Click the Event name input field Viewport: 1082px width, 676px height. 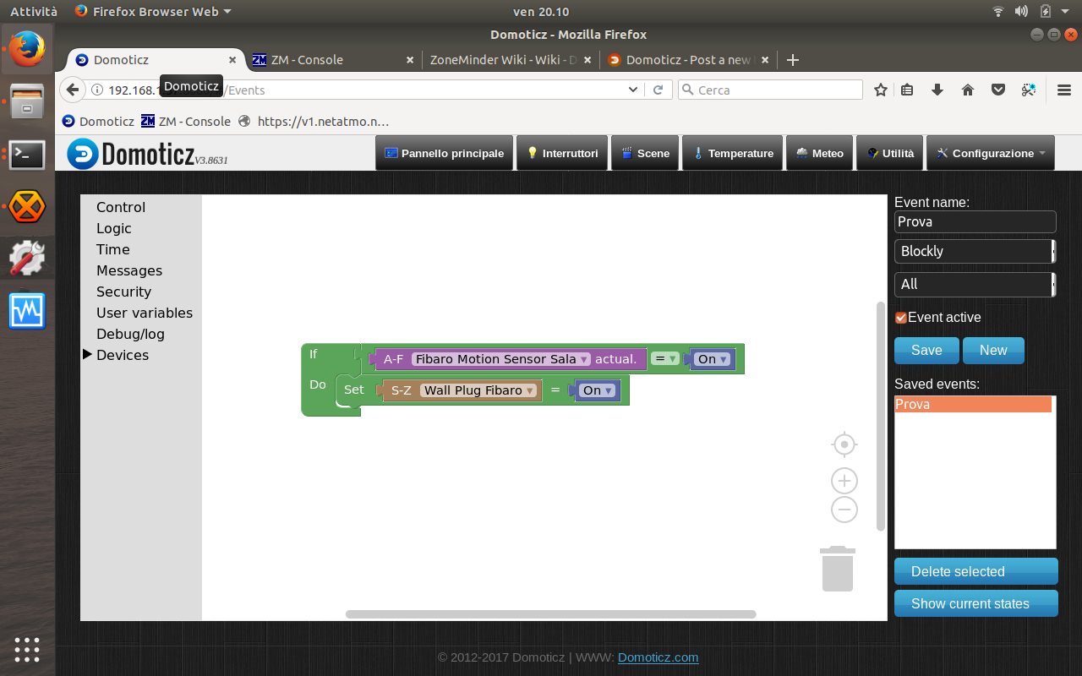pyautogui.click(x=975, y=221)
